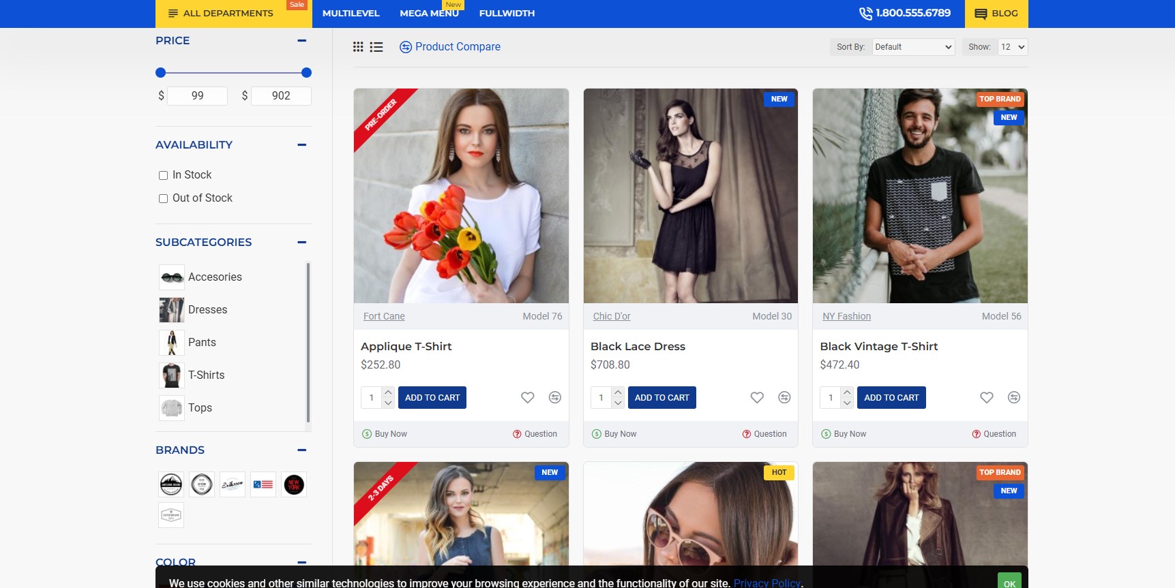Viewport: 1175px width, 588px height.
Task: Open the Black Vintage T-Shirt product image
Action: point(920,196)
